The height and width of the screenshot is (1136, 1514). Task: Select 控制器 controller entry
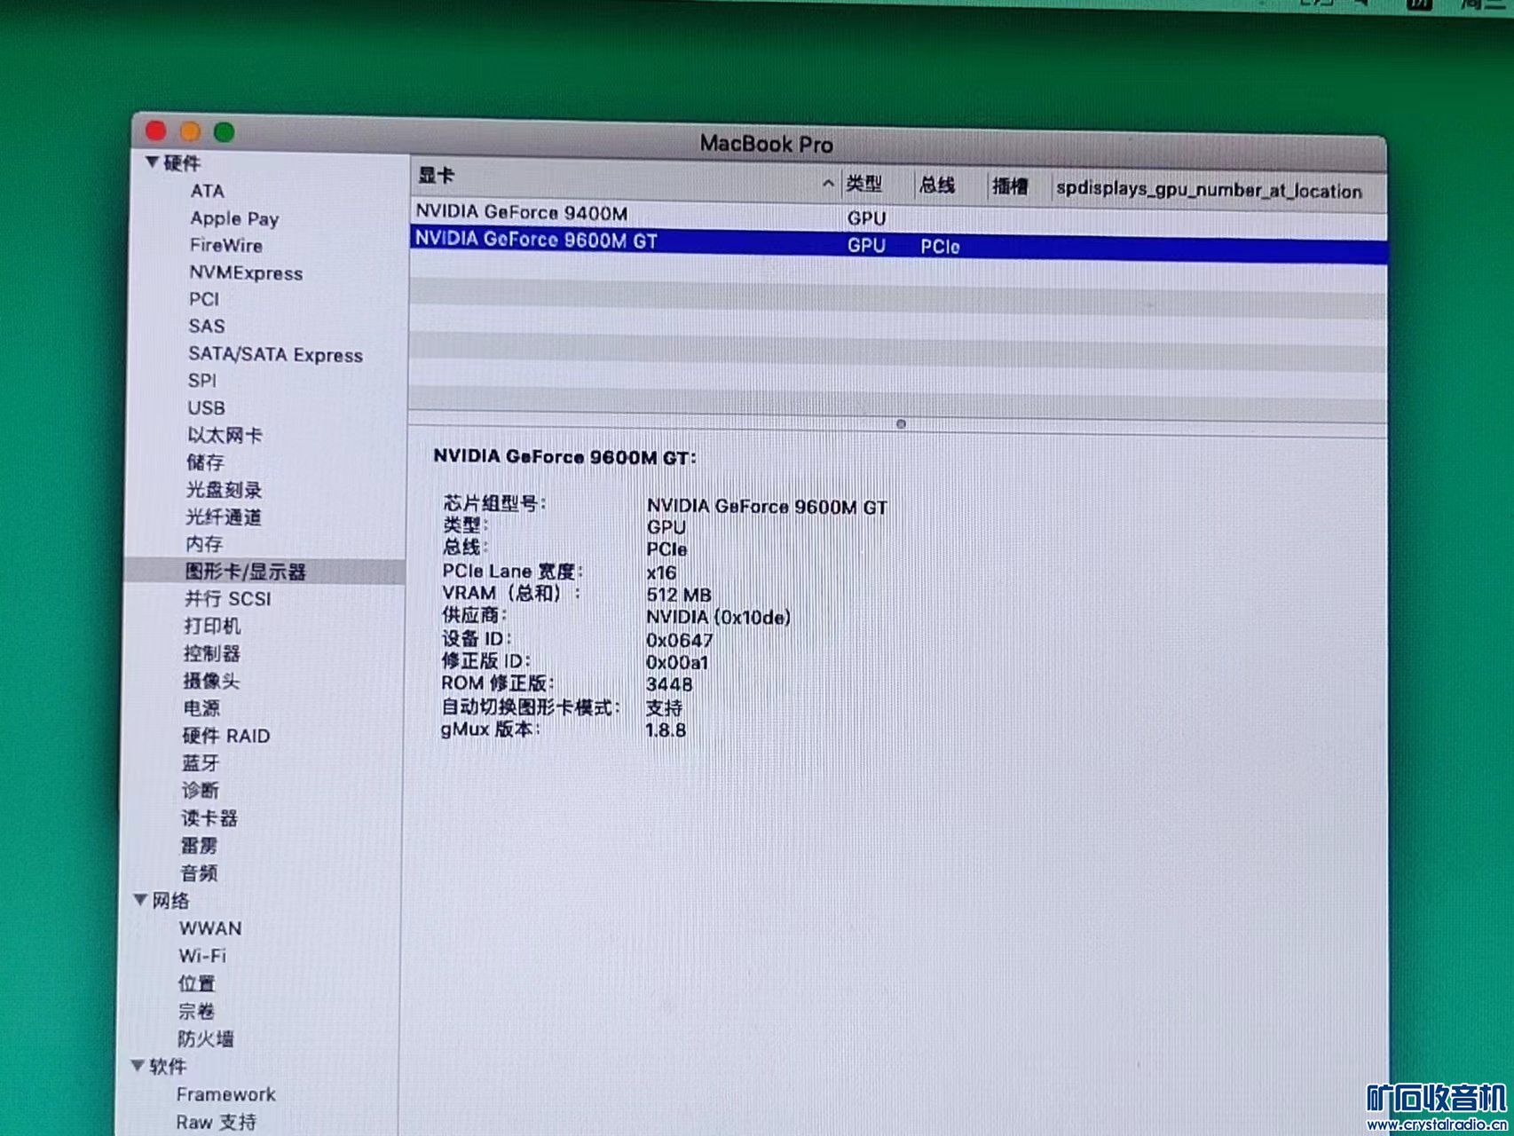pyautogui.click(x=211, y=653)
